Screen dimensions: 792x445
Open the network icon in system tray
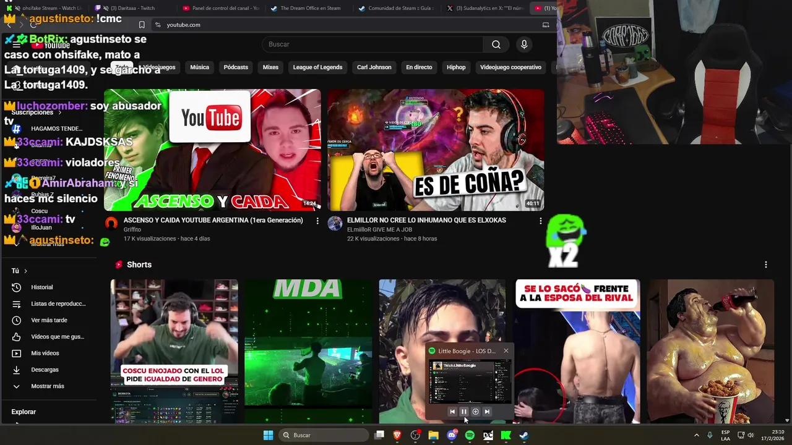[x=741, y=435]
